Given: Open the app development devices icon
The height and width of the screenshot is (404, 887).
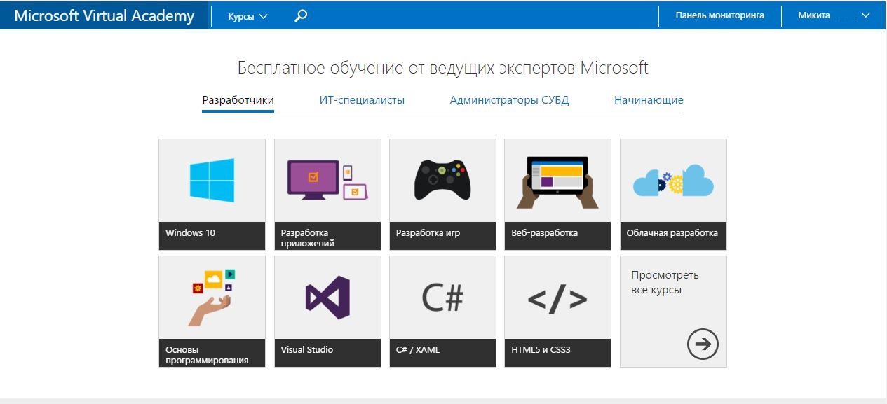Looking at the screenshot, I should (328, 181).
